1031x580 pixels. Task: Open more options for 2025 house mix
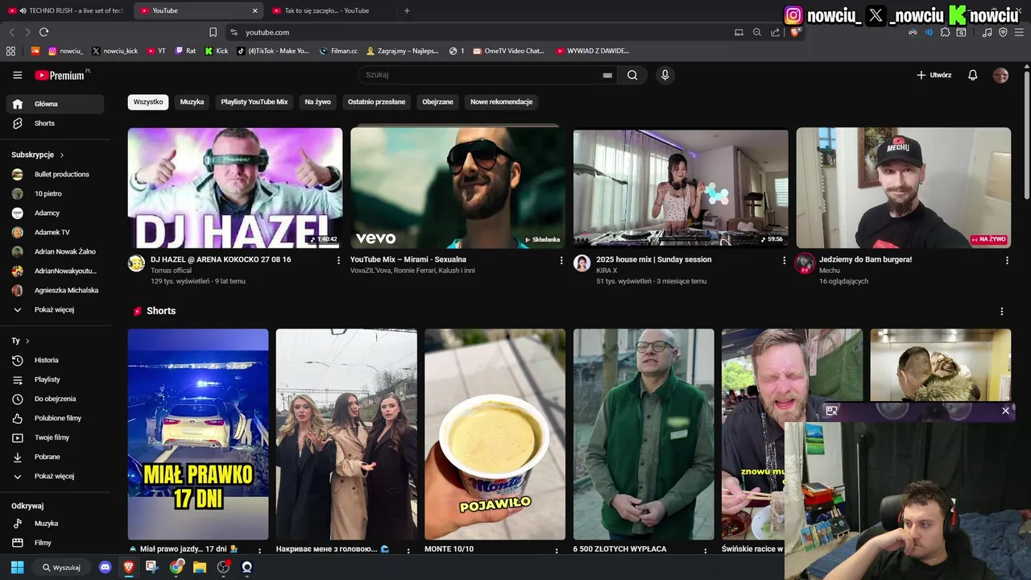click(x=784, y=260)
